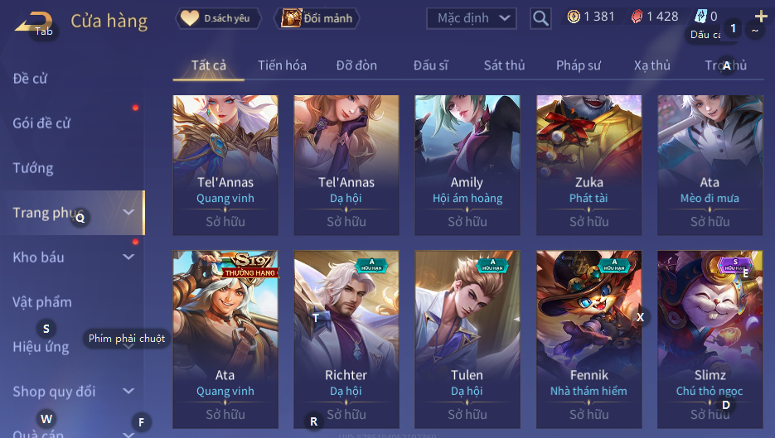Viewport: 775px width, 438px height.
Task: Open the search magnifier icon
Action: tap(540, 19)
